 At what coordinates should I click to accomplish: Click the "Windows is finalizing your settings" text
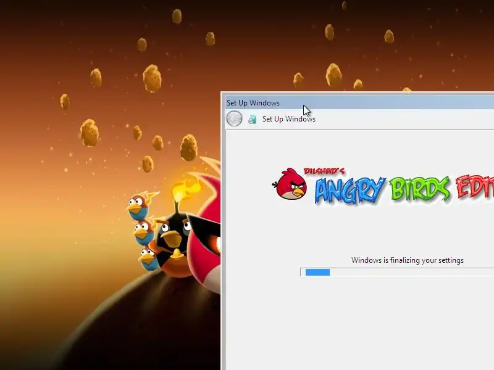(408, 260)
